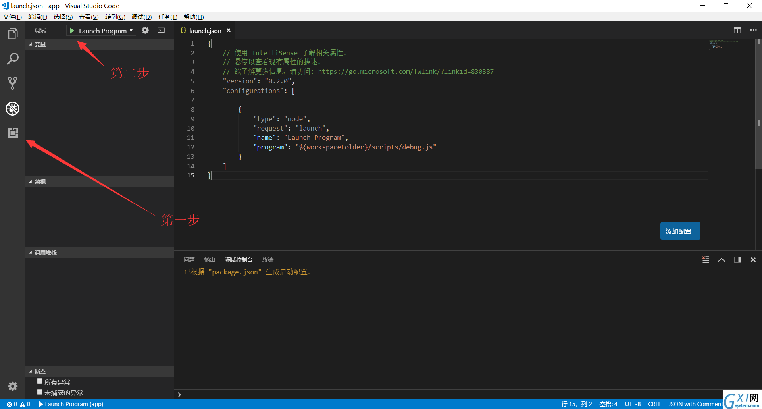Click the "request" key on line 10

[270, 128]
